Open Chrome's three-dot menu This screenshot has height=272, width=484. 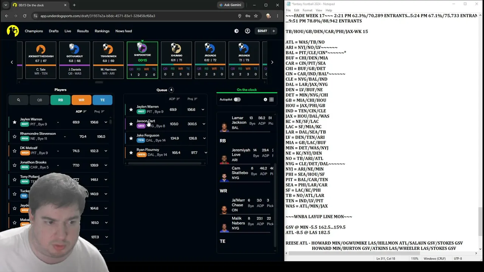coord(278,16)
